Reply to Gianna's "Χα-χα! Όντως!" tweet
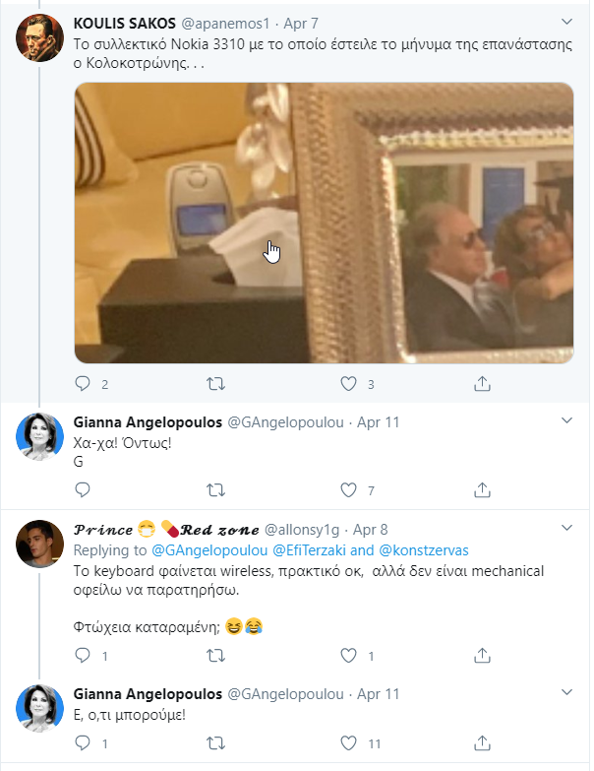This screenshot has height=771, width=594. coord(83,489)
